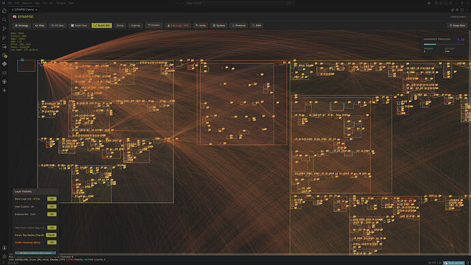Toggle Base Logic layer visibility ON switch
The image size is (471, 265).
(x=52, y=199)
